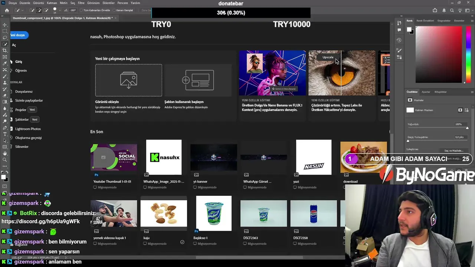Viewport: 475px width, 267px height.
Task: Open the Öğrenin link in sidebar
Action: [21, 70]
